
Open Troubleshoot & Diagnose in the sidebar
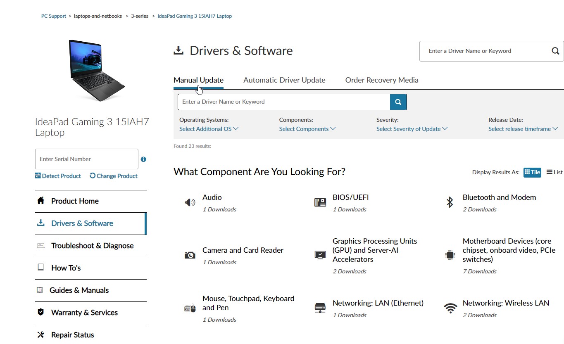coord(92,246)
